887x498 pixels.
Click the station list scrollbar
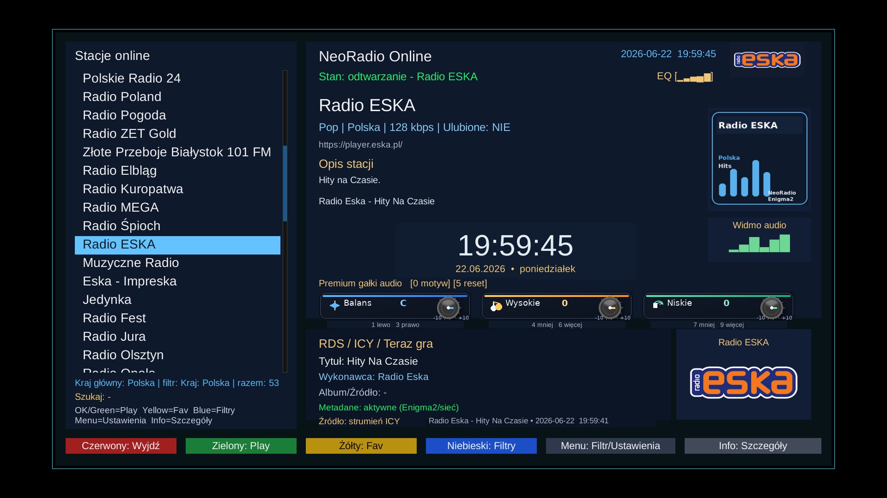(x=285, y=221)
